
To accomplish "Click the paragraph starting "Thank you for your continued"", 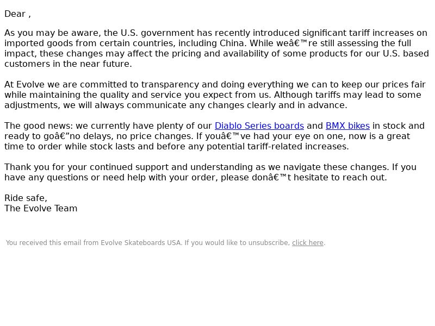I will tap(210, 172).
